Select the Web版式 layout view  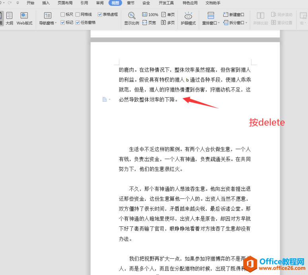pos(24,18)
